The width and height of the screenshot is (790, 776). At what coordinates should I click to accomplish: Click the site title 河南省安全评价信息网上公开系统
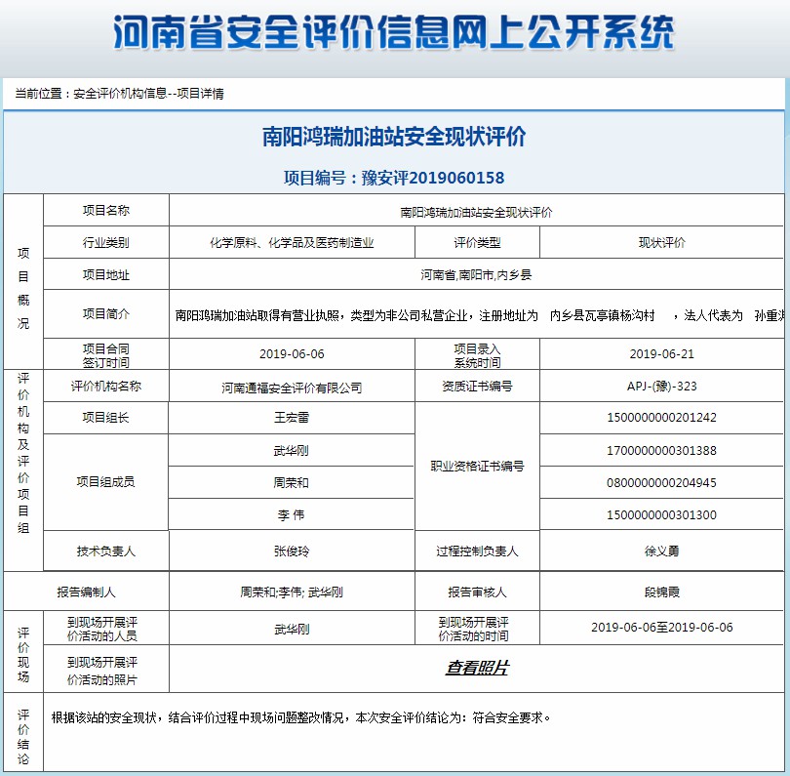tap(393, 33)
